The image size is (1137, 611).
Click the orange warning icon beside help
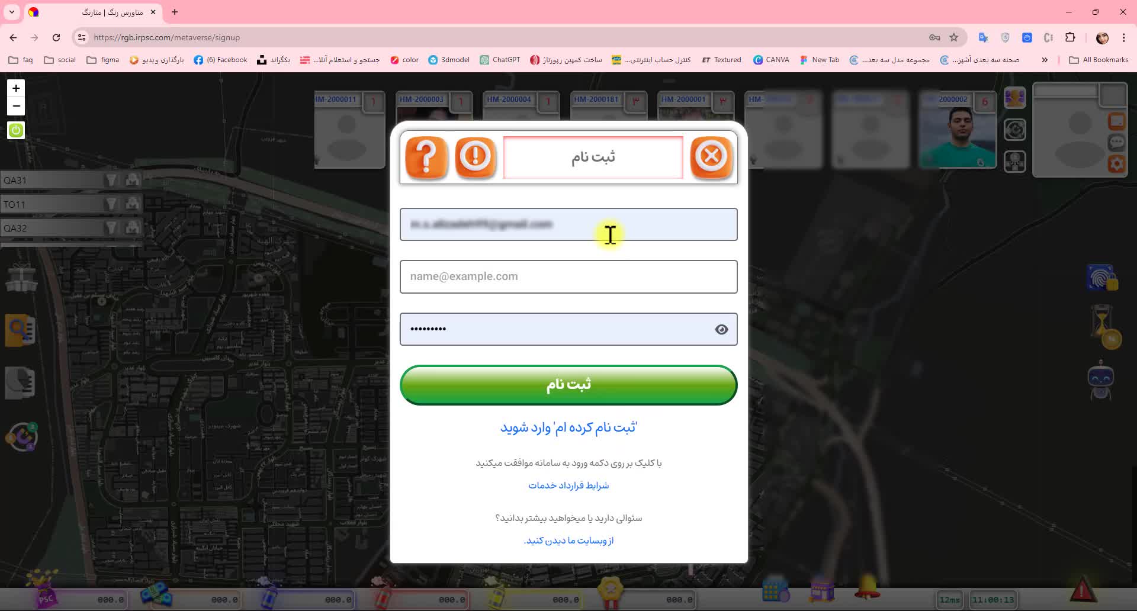coord(476,156)
